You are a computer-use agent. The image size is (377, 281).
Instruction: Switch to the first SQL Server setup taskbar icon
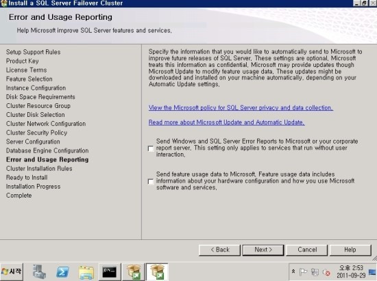(x=134, y=272)
